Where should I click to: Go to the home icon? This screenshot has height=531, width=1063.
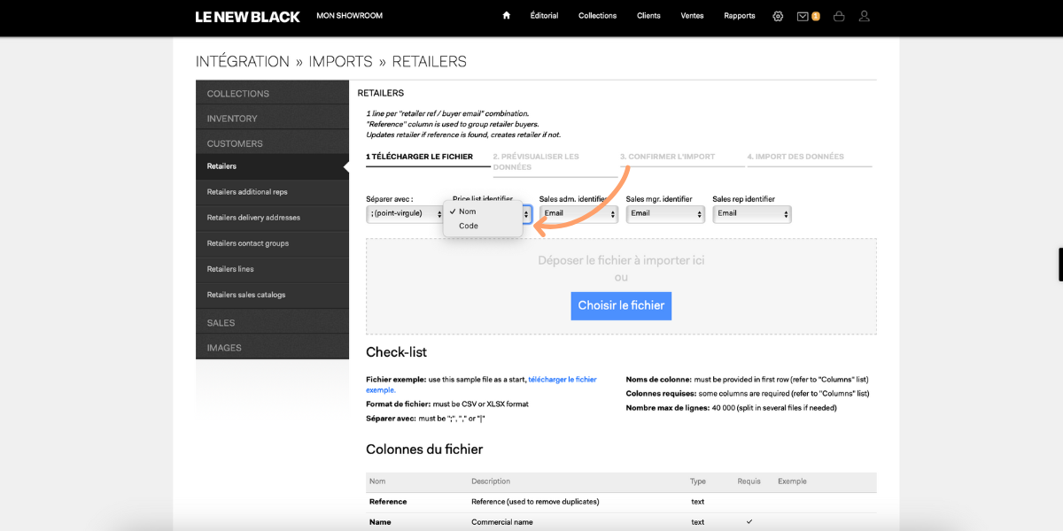506,16
